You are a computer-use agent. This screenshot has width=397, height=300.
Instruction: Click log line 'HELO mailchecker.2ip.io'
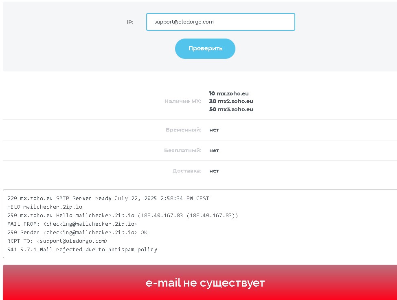click(x=45, y=207)
